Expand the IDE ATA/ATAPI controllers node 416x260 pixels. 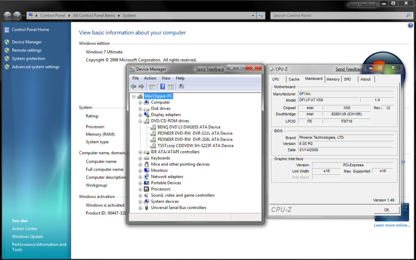click(x=140, y=152)
